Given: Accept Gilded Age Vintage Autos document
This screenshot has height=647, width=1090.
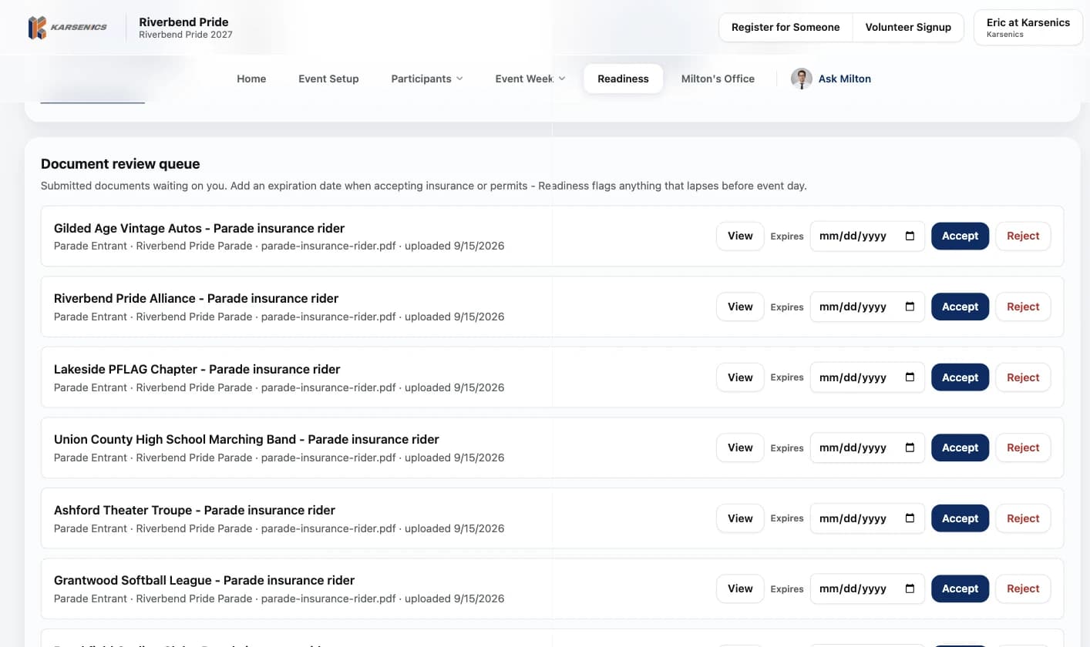Looking at the screenshot, I should [x=960, y=236].
